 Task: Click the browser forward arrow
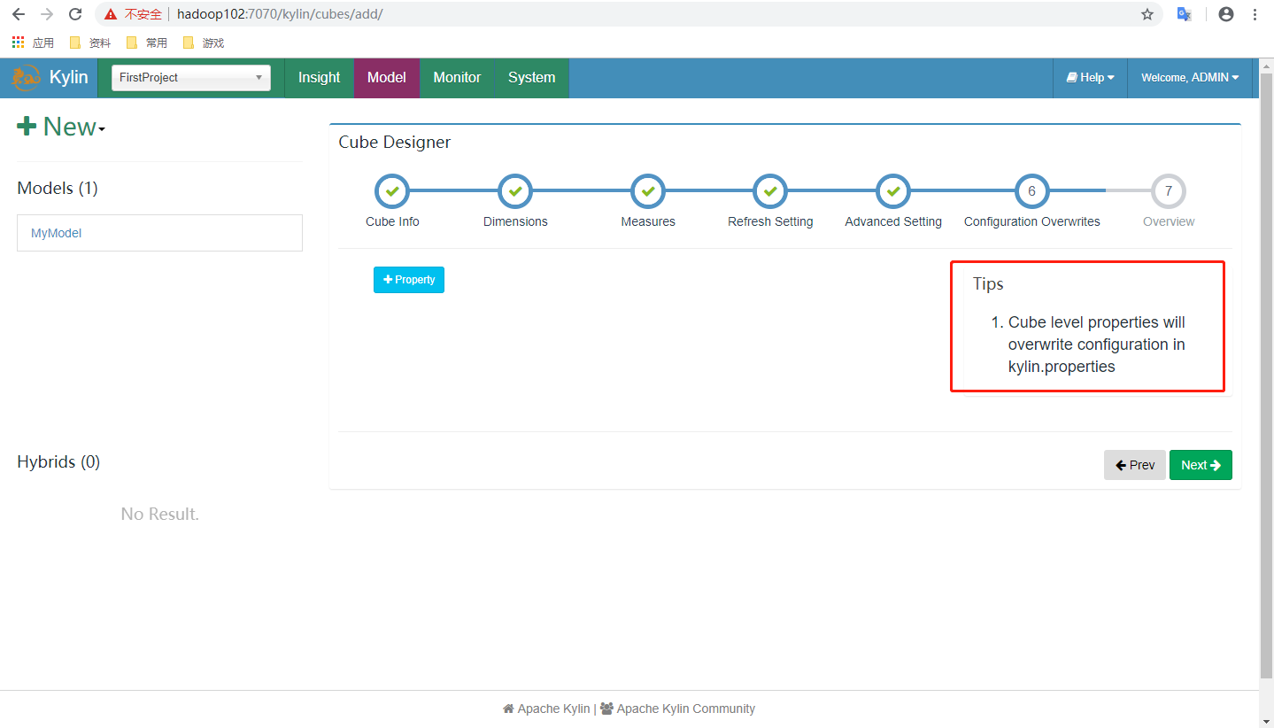(x=47, y=14)
